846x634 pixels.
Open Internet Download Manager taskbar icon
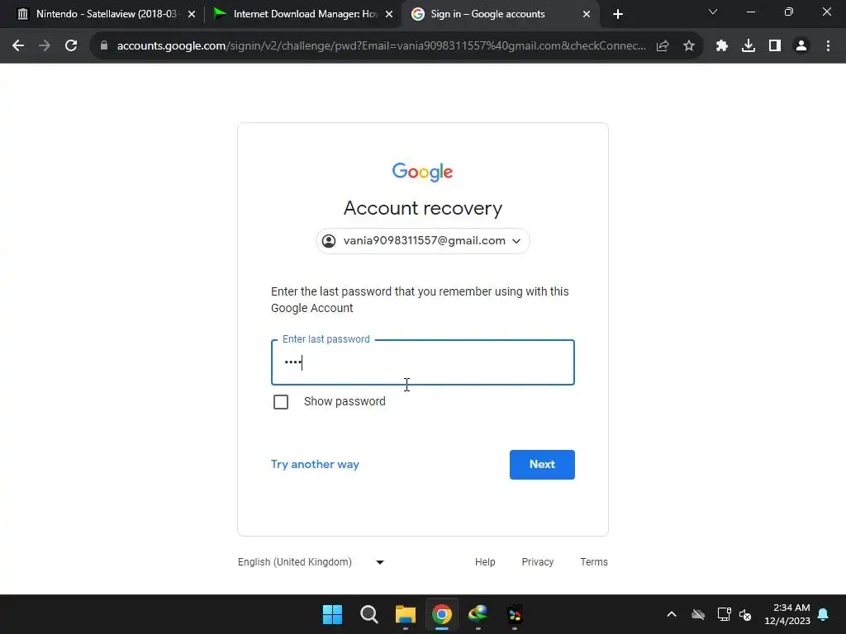click(478, 614)
